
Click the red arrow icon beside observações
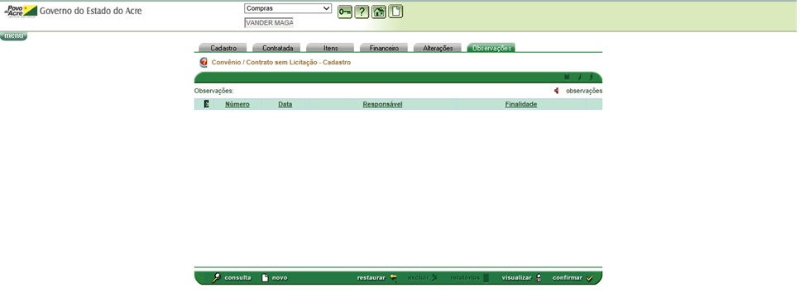tap(557, 91)
